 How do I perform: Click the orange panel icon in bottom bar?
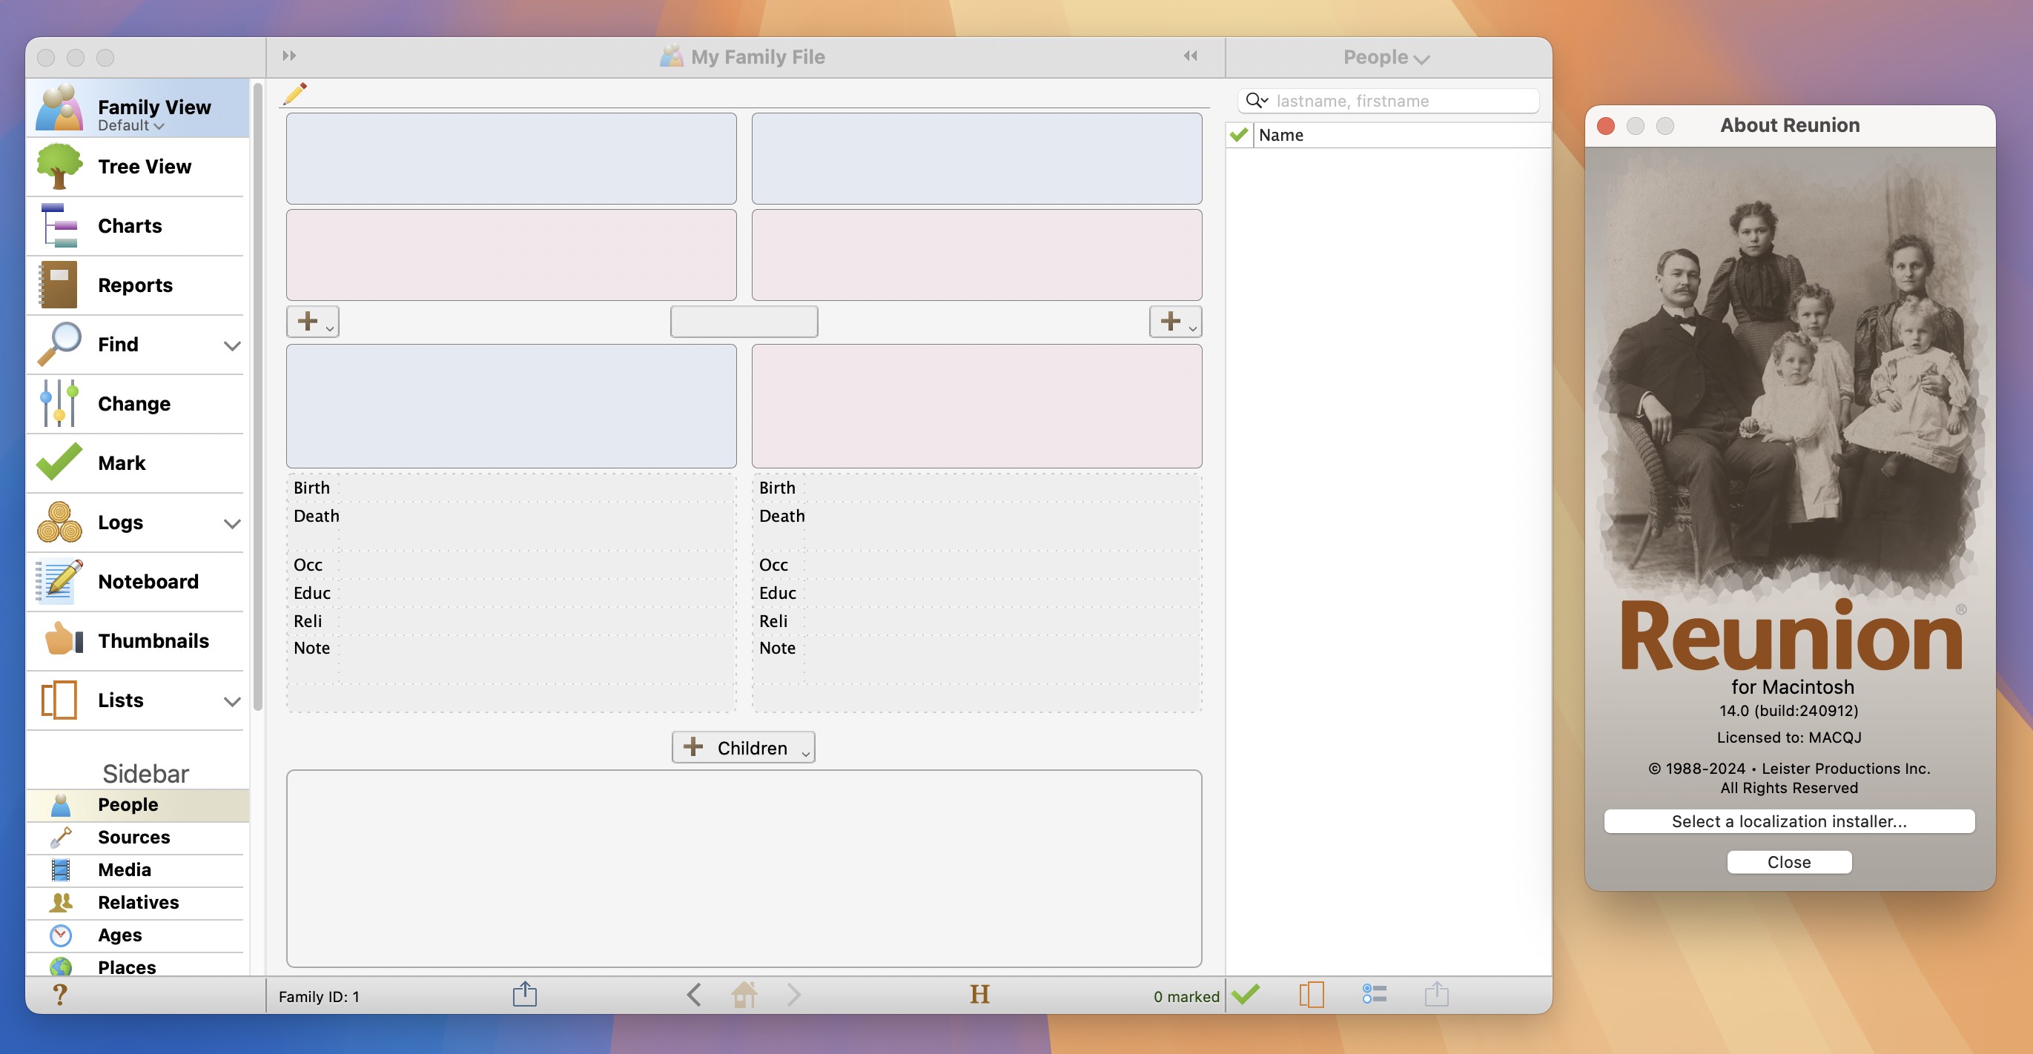tap(1312, 995)
